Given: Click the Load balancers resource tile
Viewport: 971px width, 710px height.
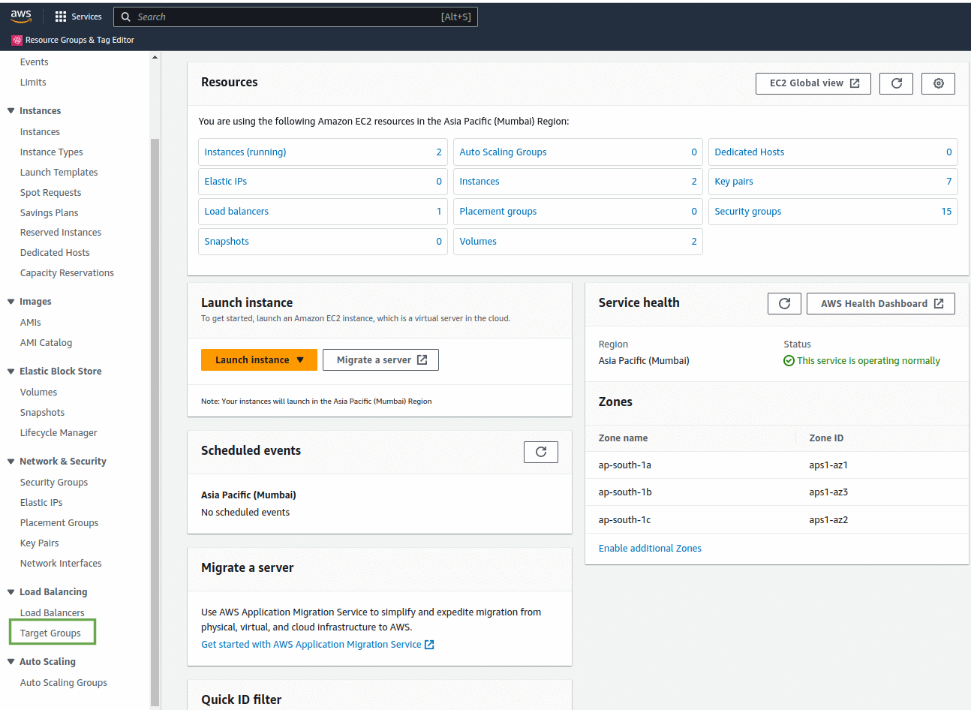Looking at the screenshot, I should coord(323,212).
